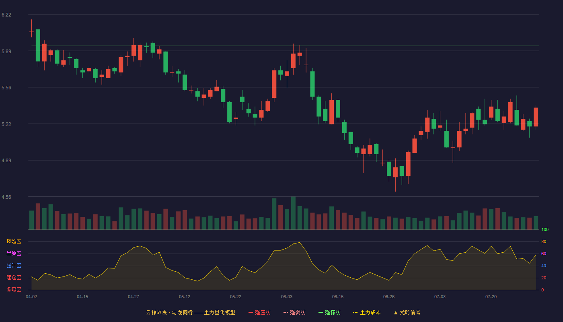Image resolution: width=563 pixels, height=322 pixels.
Task: Select the 04-27 date label
Action: click(x=134, y=297)
